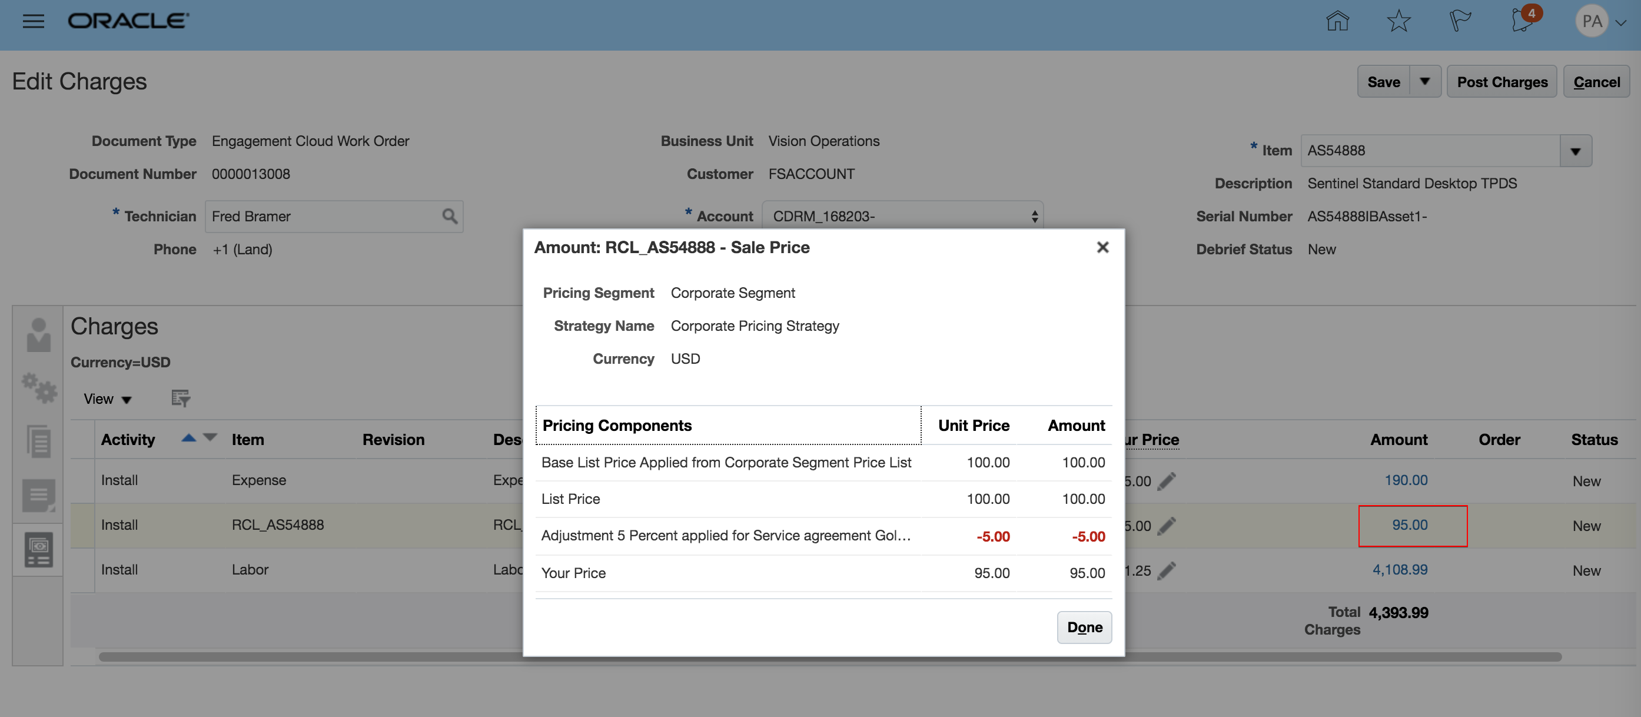
Task: Go to the Home page icon
Action: click(x=1337, y=22)
